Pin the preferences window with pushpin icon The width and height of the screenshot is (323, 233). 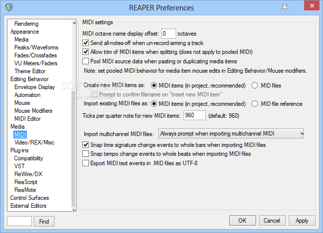285,7
